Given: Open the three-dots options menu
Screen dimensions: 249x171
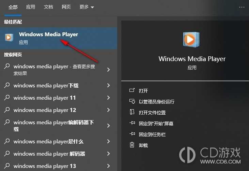Looking at the screenshot, I should pos(242,7).
